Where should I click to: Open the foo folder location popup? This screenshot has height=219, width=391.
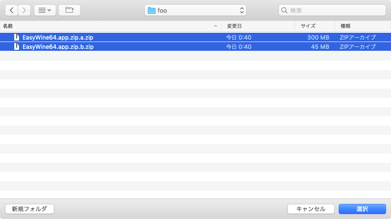click(x=195, y=10)
